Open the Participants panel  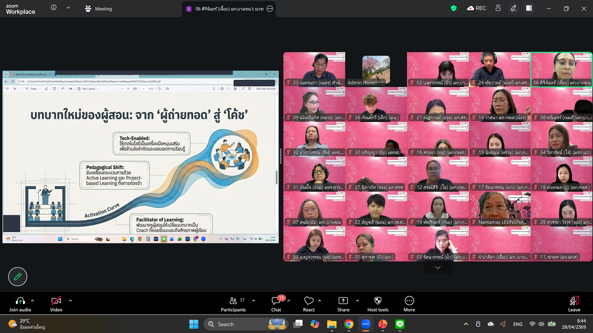[233, 304]
